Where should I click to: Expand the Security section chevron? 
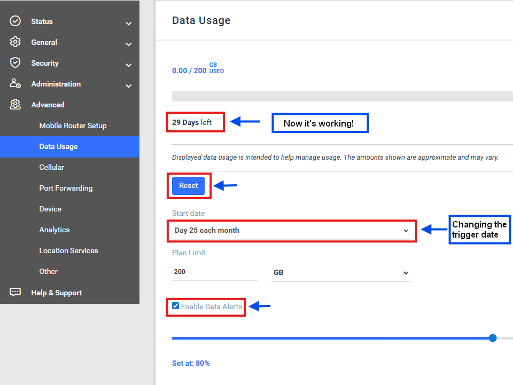(x=128, y=65)
